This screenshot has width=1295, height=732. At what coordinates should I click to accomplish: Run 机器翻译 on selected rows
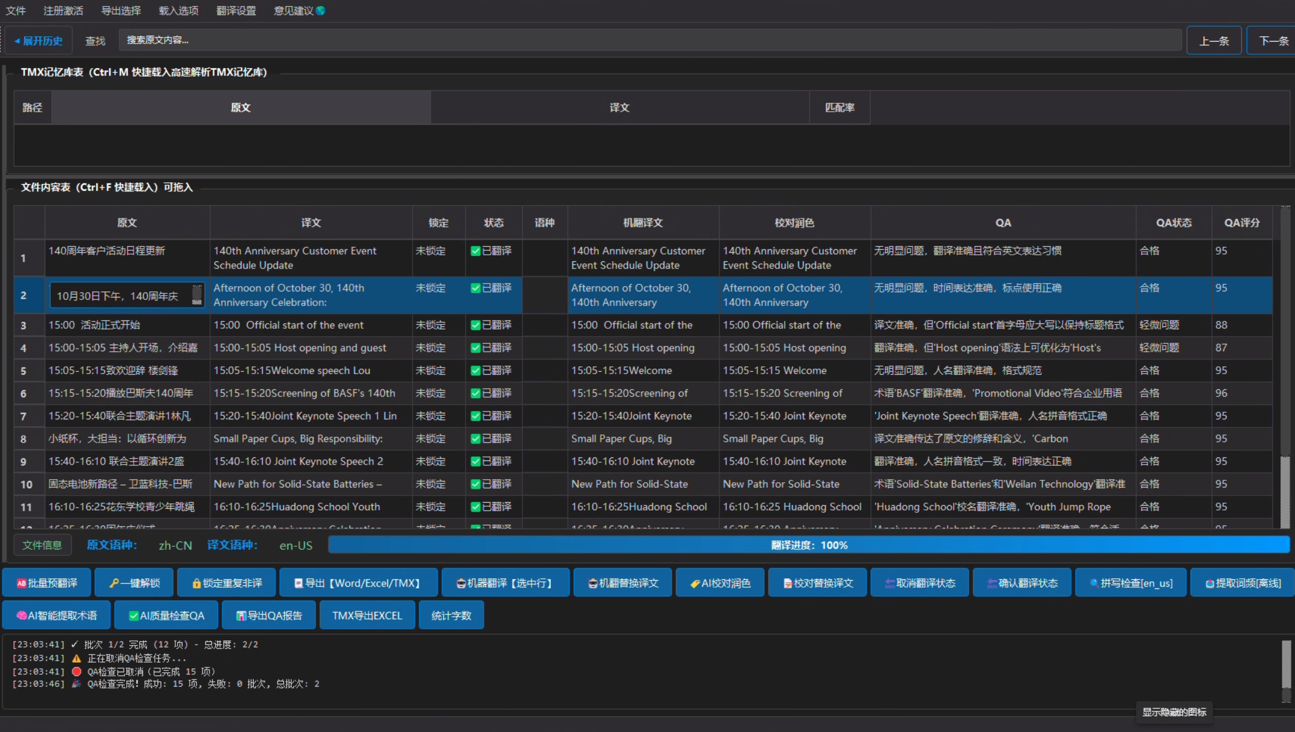pos(505,583)
